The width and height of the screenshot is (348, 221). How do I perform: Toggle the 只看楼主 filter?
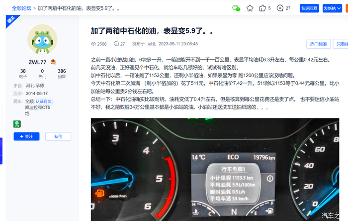[x=341, y=44]
